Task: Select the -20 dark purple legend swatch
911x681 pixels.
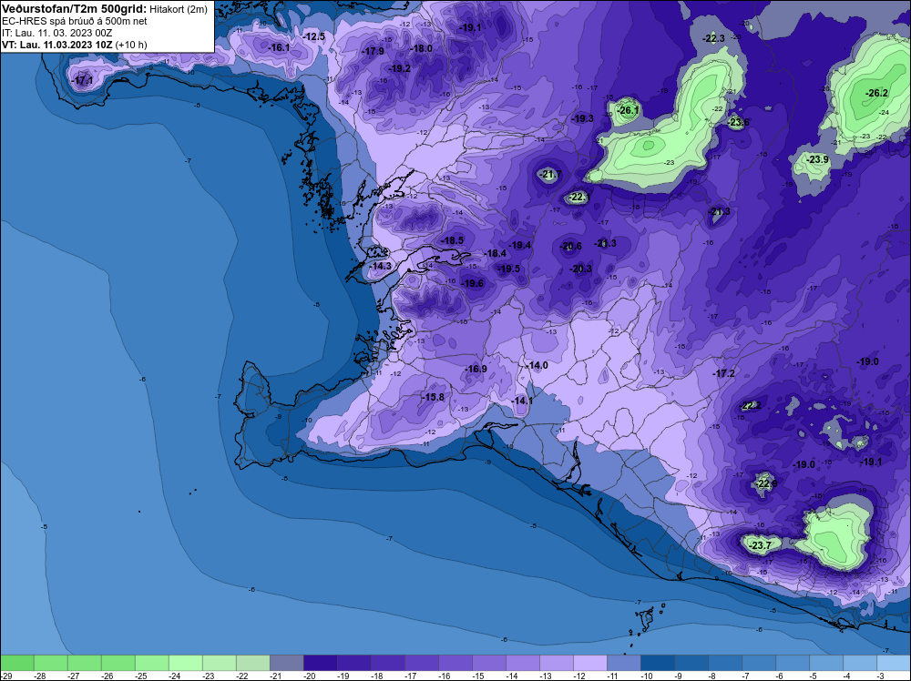Action: (320, 663)
